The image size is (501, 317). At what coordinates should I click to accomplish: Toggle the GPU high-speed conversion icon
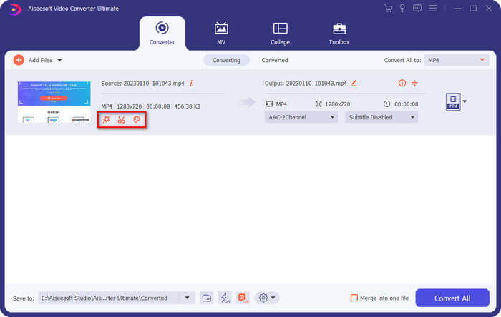coord(243,298)
